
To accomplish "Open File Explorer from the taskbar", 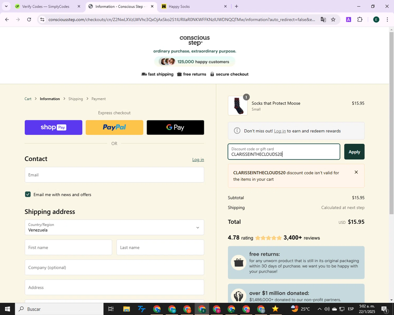I will [127, 309].
